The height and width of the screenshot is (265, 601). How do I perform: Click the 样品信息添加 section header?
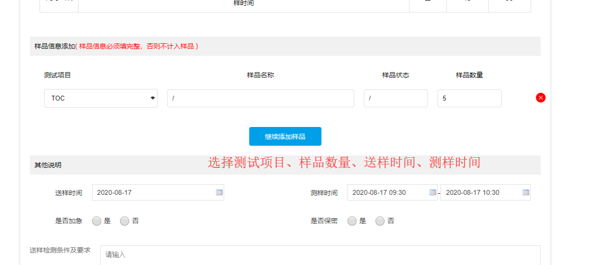click(55, 46)
